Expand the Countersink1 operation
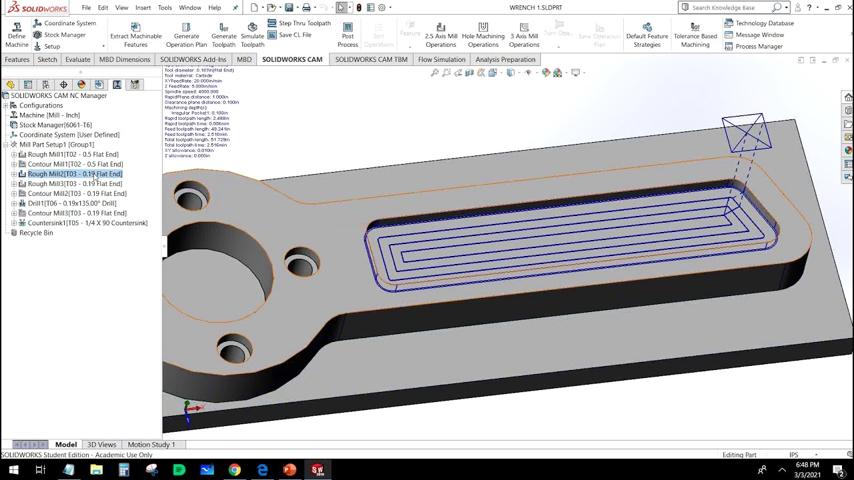 click(14, 223)
